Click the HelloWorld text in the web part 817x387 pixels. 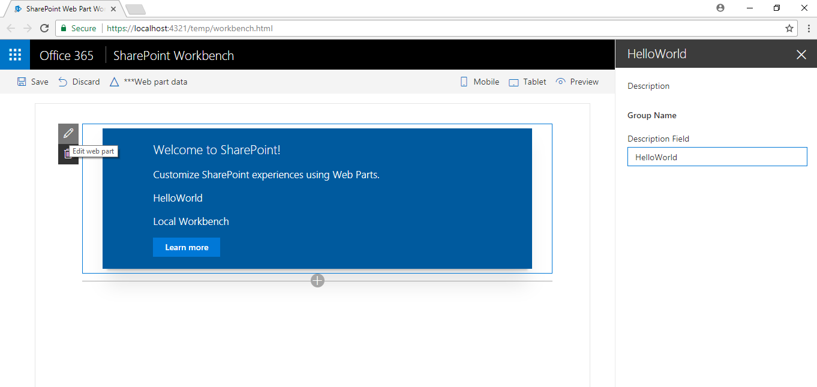tap(178, 198)
